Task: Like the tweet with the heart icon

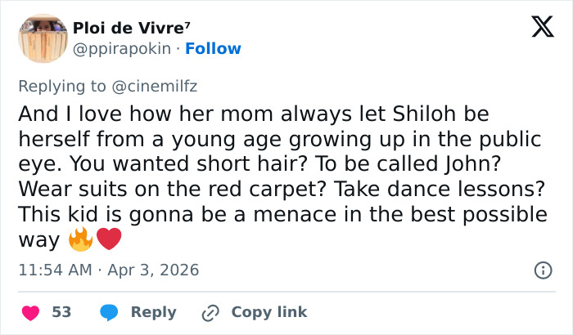Action: coord(30,312)
